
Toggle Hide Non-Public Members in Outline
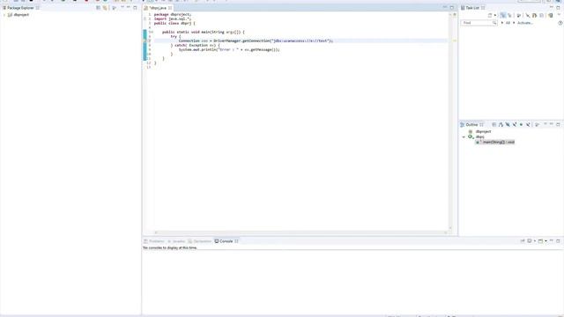point(521,125)
